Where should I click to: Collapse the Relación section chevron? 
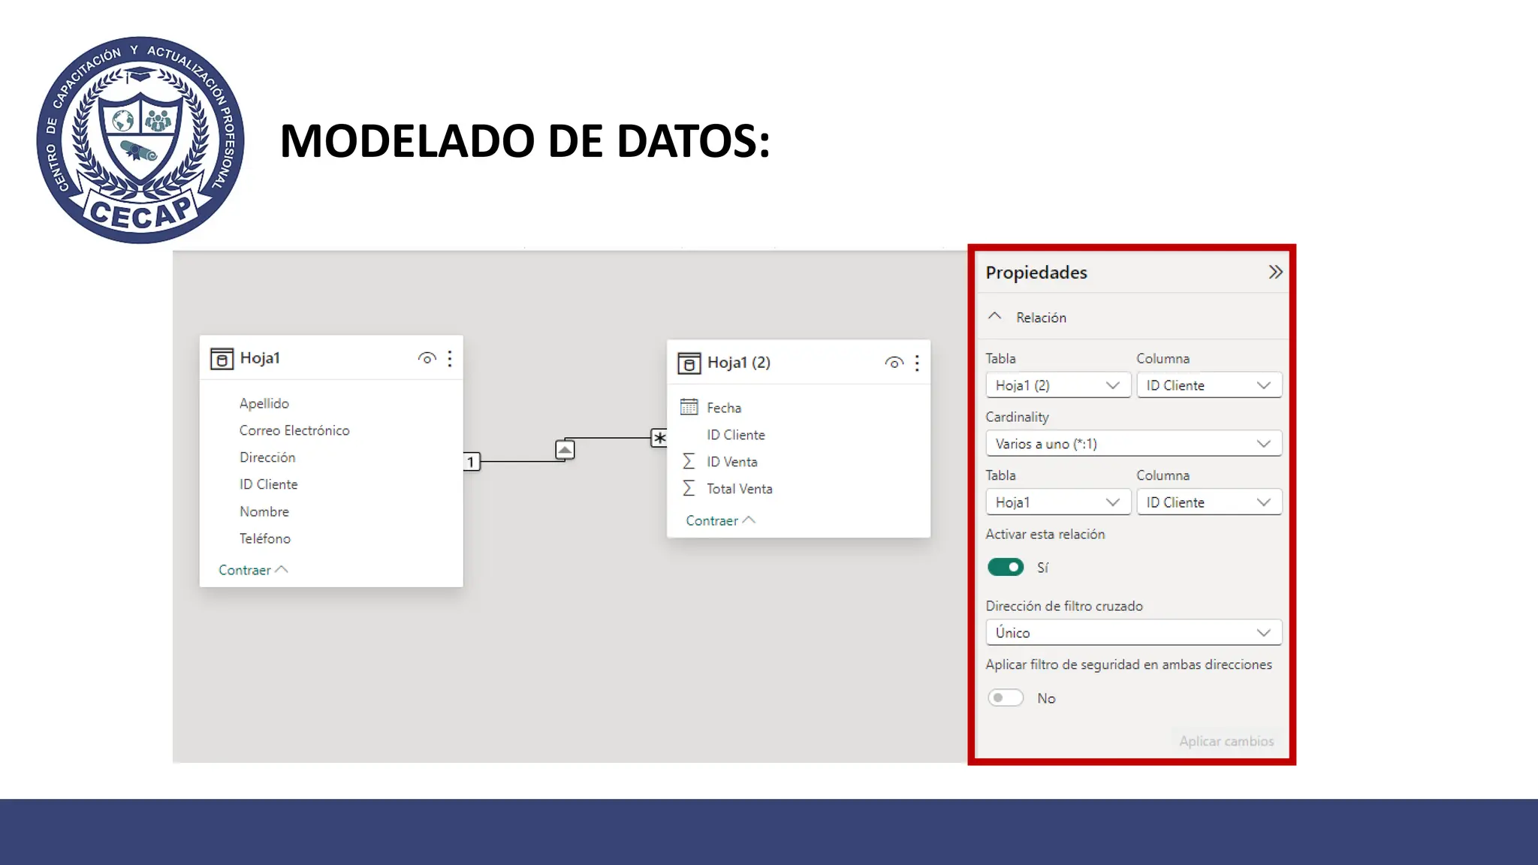994,317
